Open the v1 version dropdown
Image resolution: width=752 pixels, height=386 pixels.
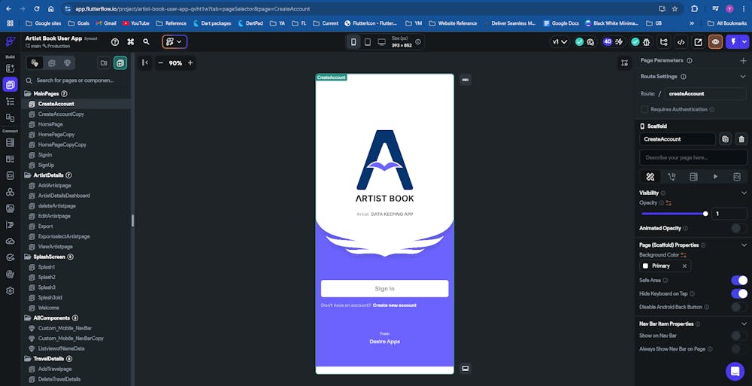click(x=560, y=42)
